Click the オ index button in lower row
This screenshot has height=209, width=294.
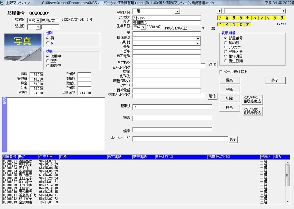[x=247, y=23]
